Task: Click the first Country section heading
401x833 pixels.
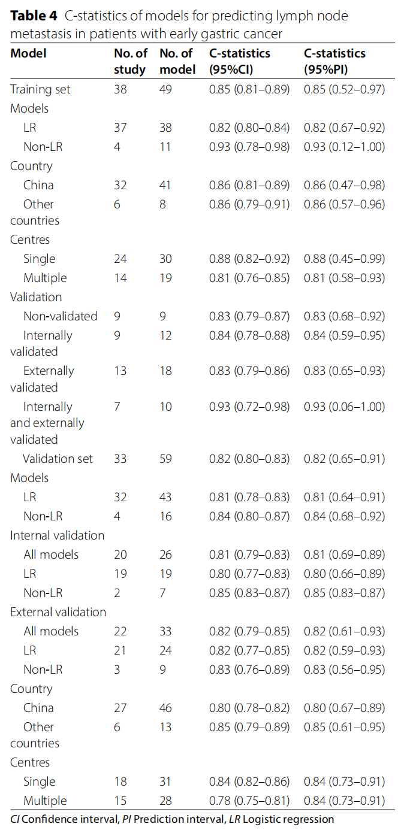Action: [x=31, y=166]
